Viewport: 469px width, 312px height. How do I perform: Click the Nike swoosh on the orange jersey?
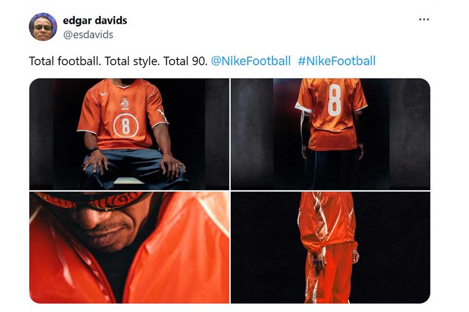click(x=104, y=94)
